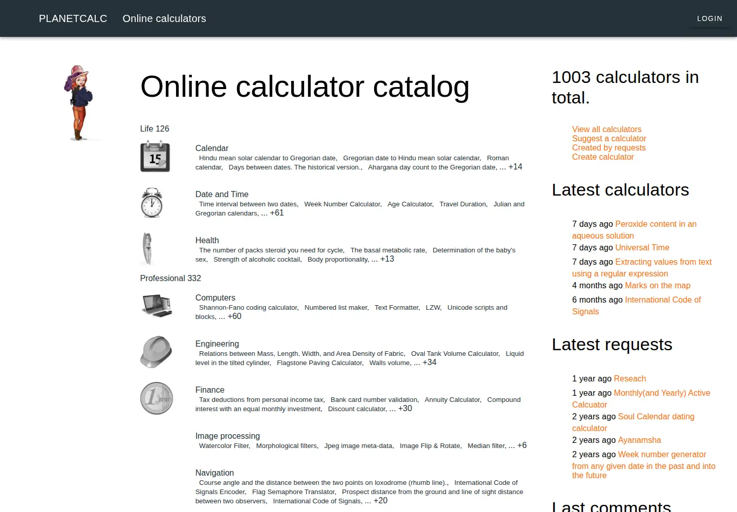This screenshot has height=512, width=737.
Task: Open the Age Calculator link
Action: point(410,204)
